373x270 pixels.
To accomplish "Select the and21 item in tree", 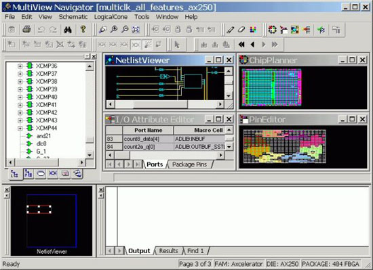I will tap(43, 136).
